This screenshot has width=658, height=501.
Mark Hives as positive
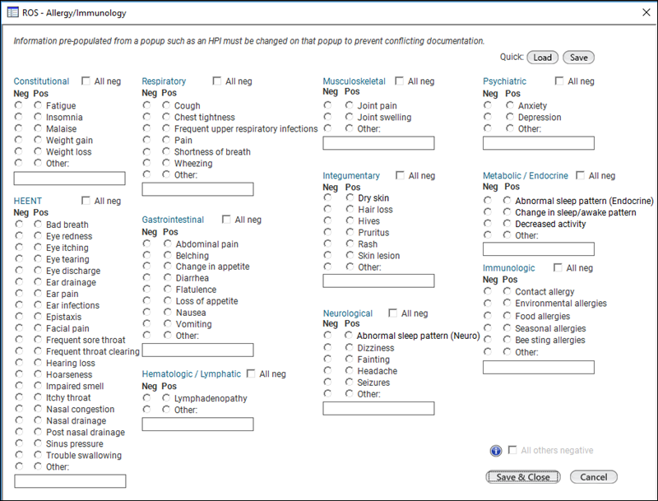pos(350,220)
